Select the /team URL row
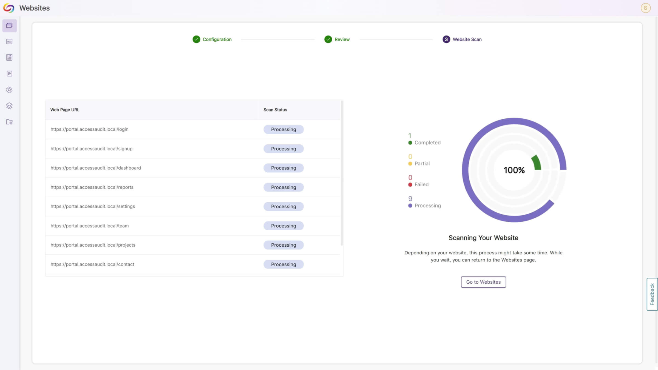Screen dimensions: 658x370 pyautogui.click(x=193, y=226)
